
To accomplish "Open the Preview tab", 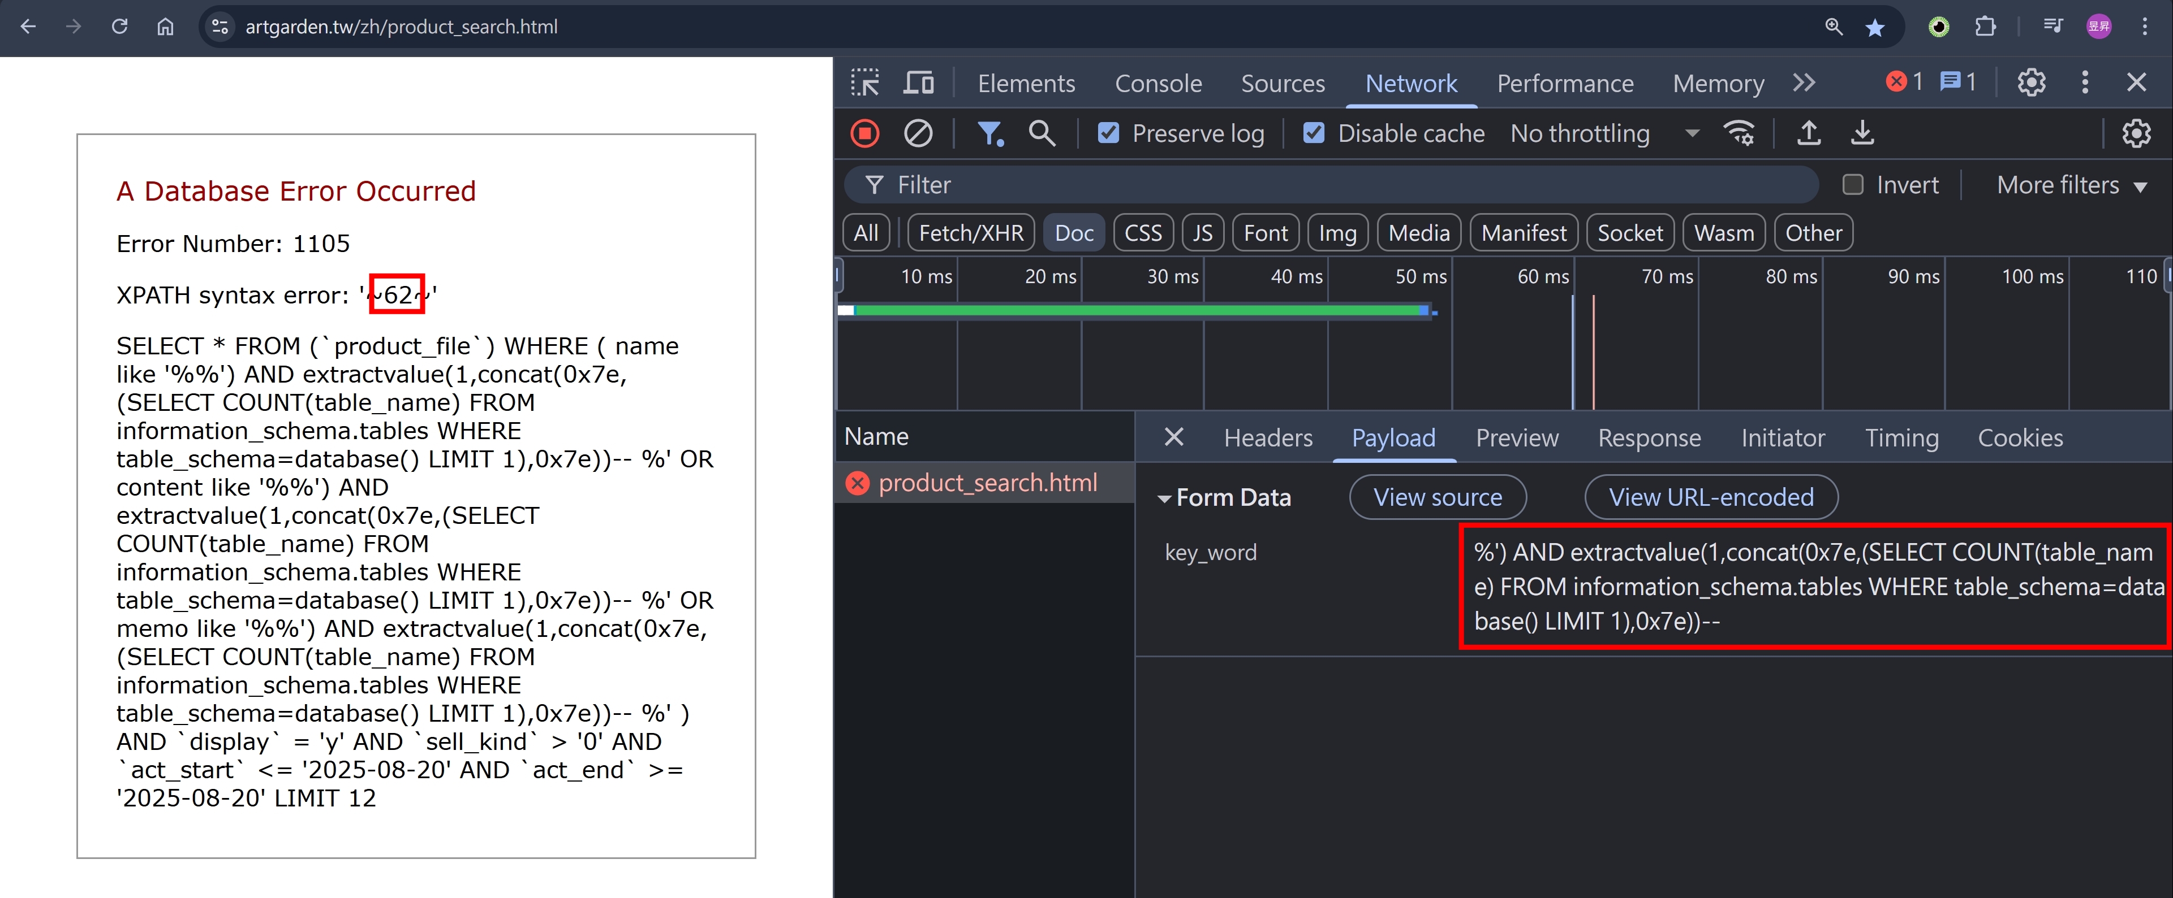I will tap(1517, 437).
